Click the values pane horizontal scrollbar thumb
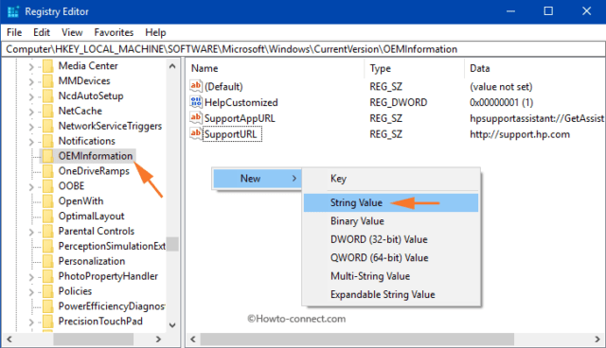 (x=357, y=339)
